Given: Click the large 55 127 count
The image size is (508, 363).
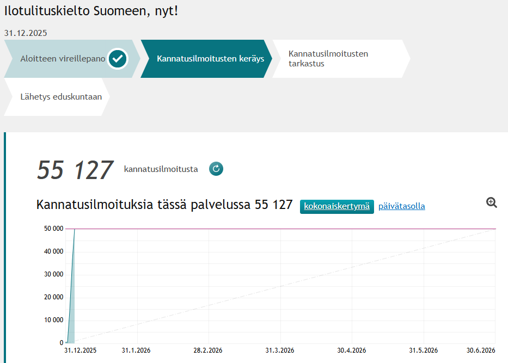Looking at the screenshot, I should [x=75, y=170].
